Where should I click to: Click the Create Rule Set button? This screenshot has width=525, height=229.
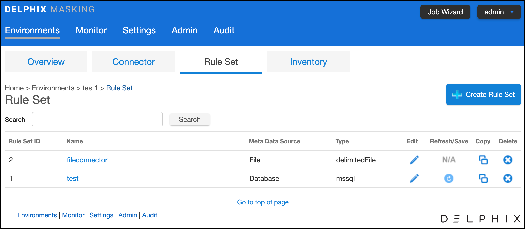coord(483,94)
